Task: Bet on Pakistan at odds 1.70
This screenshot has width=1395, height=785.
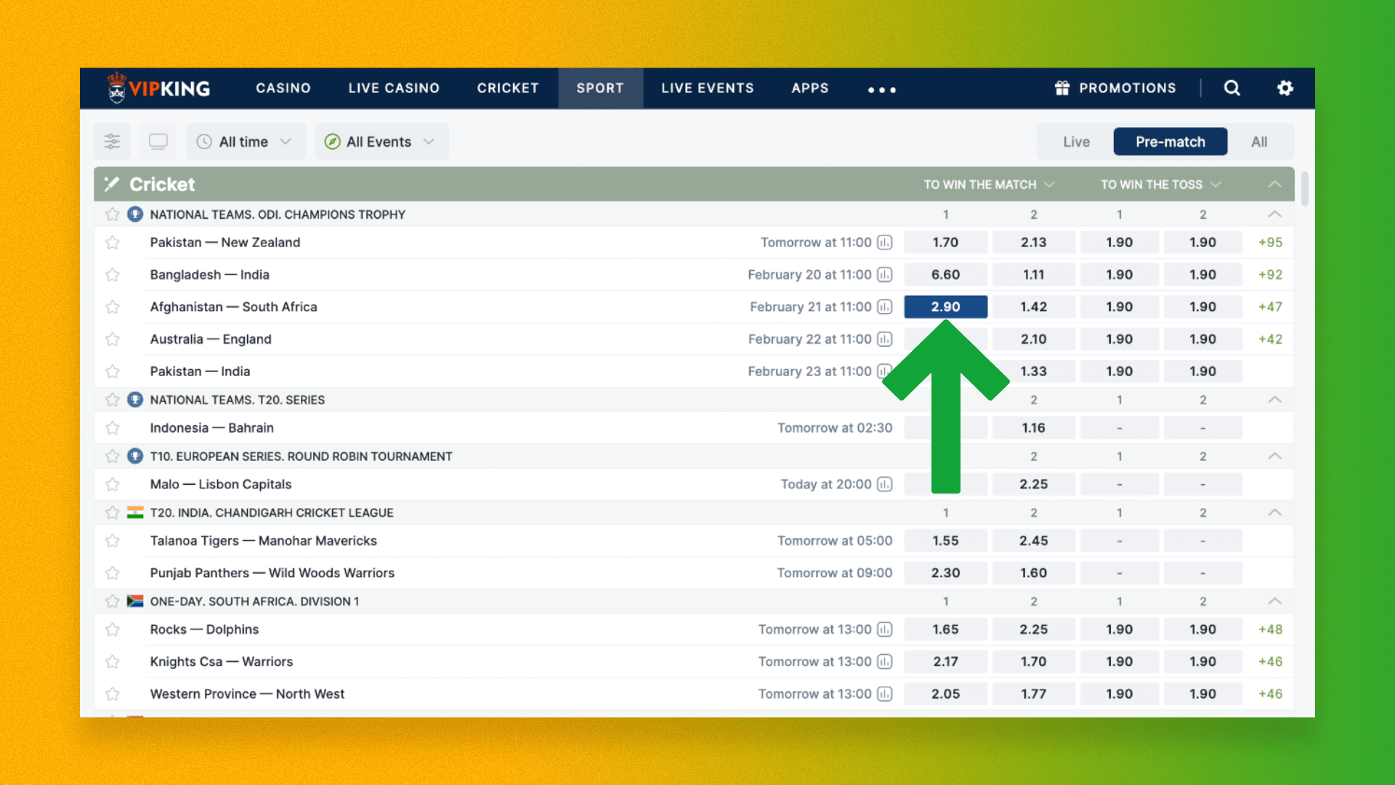Action: pos(945,243)
